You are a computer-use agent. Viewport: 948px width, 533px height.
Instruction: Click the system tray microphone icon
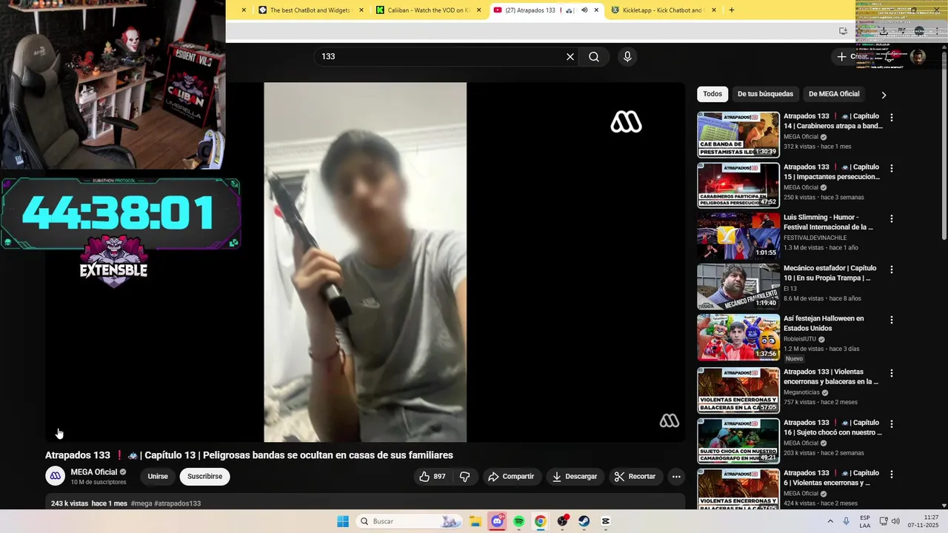coord(847,521)
